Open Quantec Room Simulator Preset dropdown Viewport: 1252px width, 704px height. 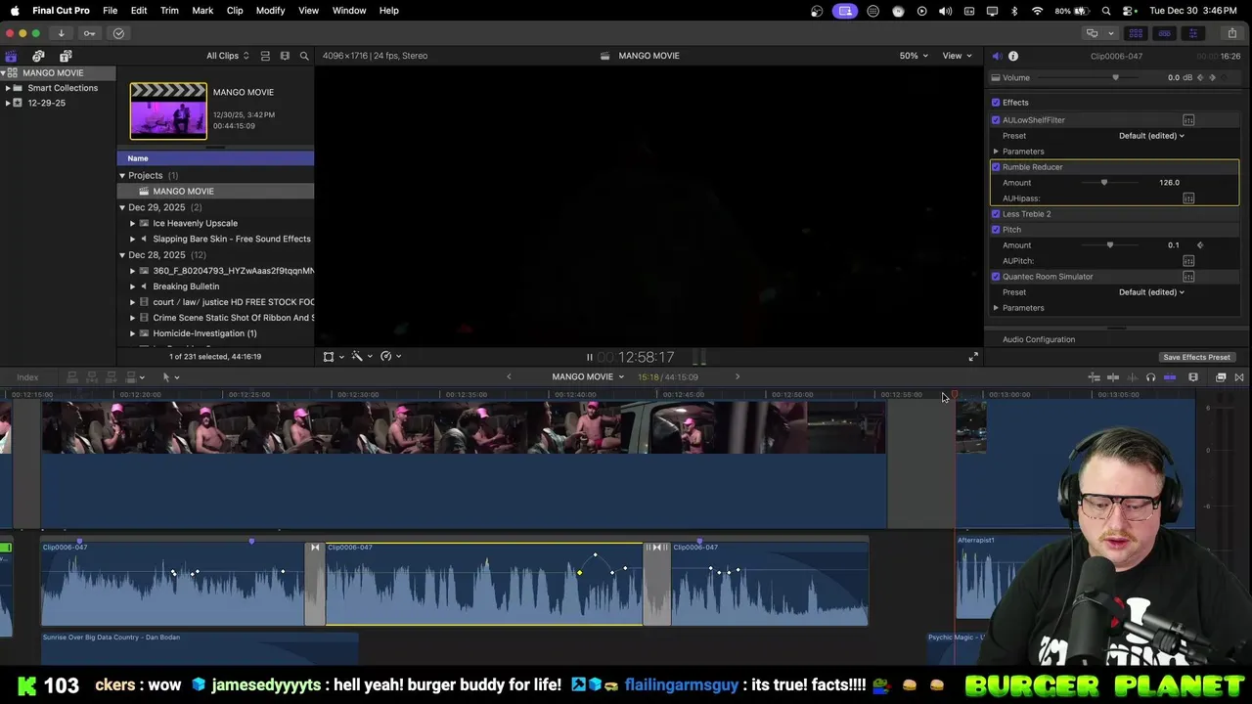coord(1151,292)
